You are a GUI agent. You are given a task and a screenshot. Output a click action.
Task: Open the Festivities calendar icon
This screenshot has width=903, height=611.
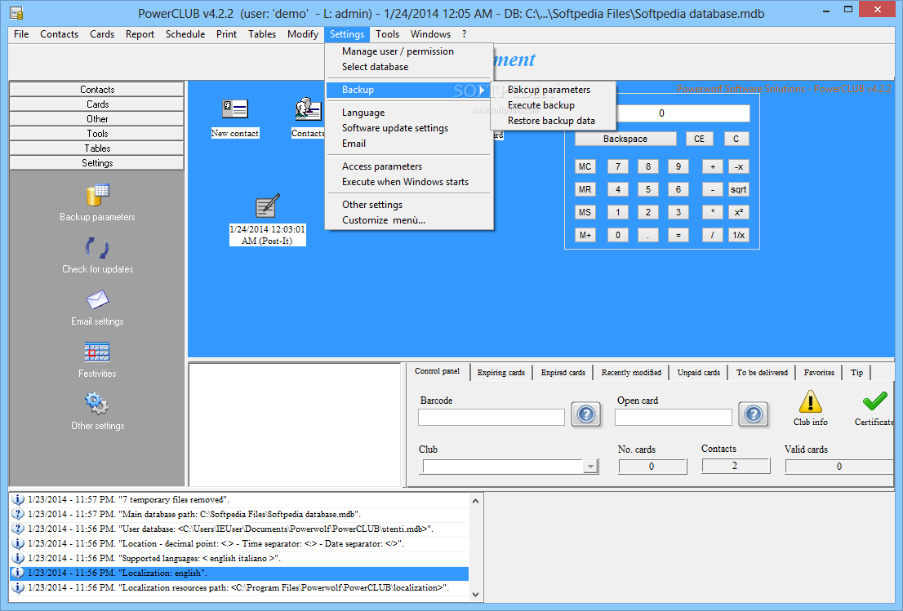[x=97, y=352]
